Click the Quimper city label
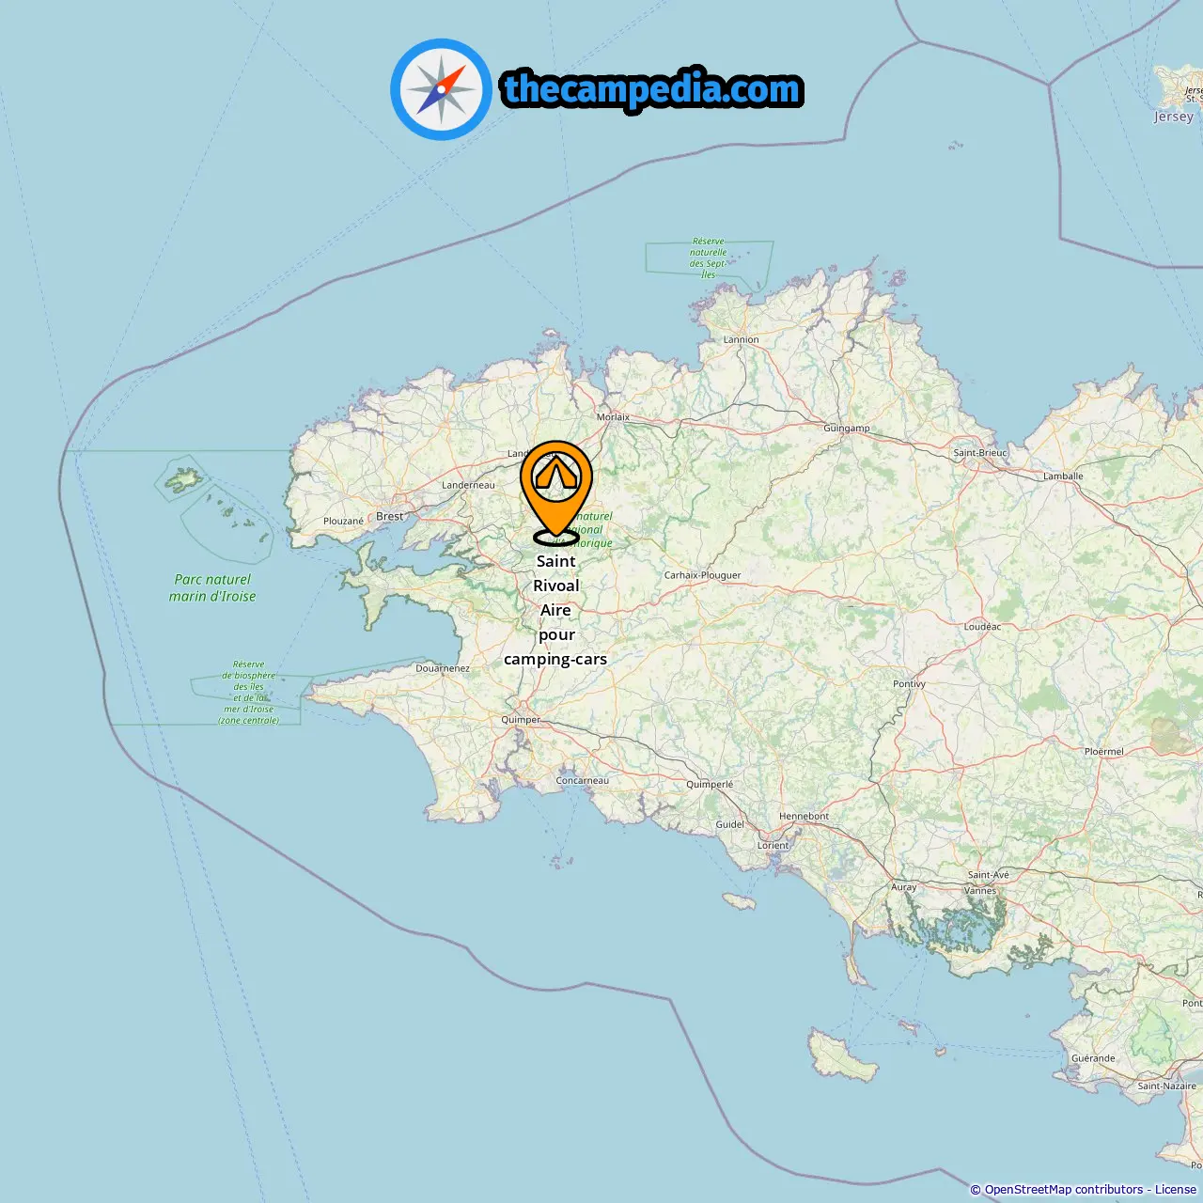The width and height of the screenshot is (1203, 1203). 521,720
